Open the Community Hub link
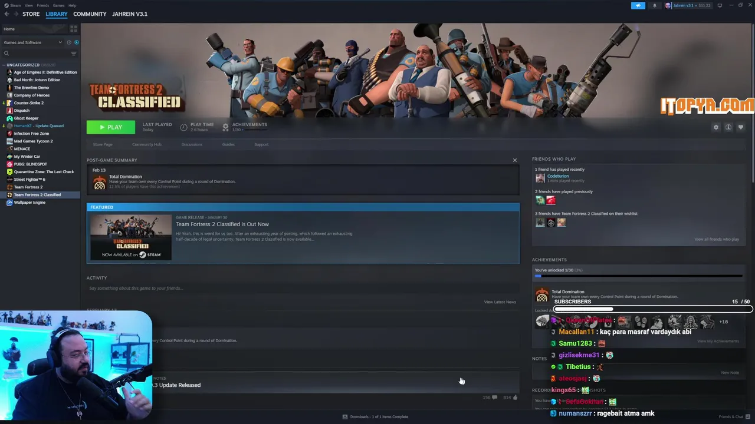Image resolution: width=755 pixels, height=424 pixels. [x=147, y=144]
